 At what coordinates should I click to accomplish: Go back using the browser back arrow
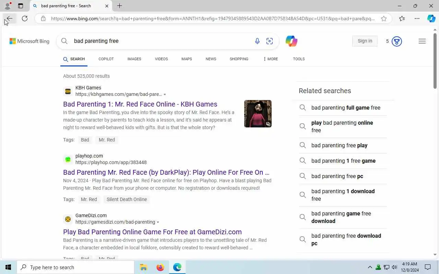9,18
